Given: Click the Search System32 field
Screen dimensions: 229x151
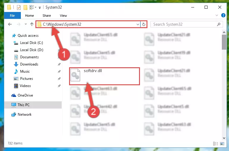Looking at the screenshot, I should [x=186, y=24].
